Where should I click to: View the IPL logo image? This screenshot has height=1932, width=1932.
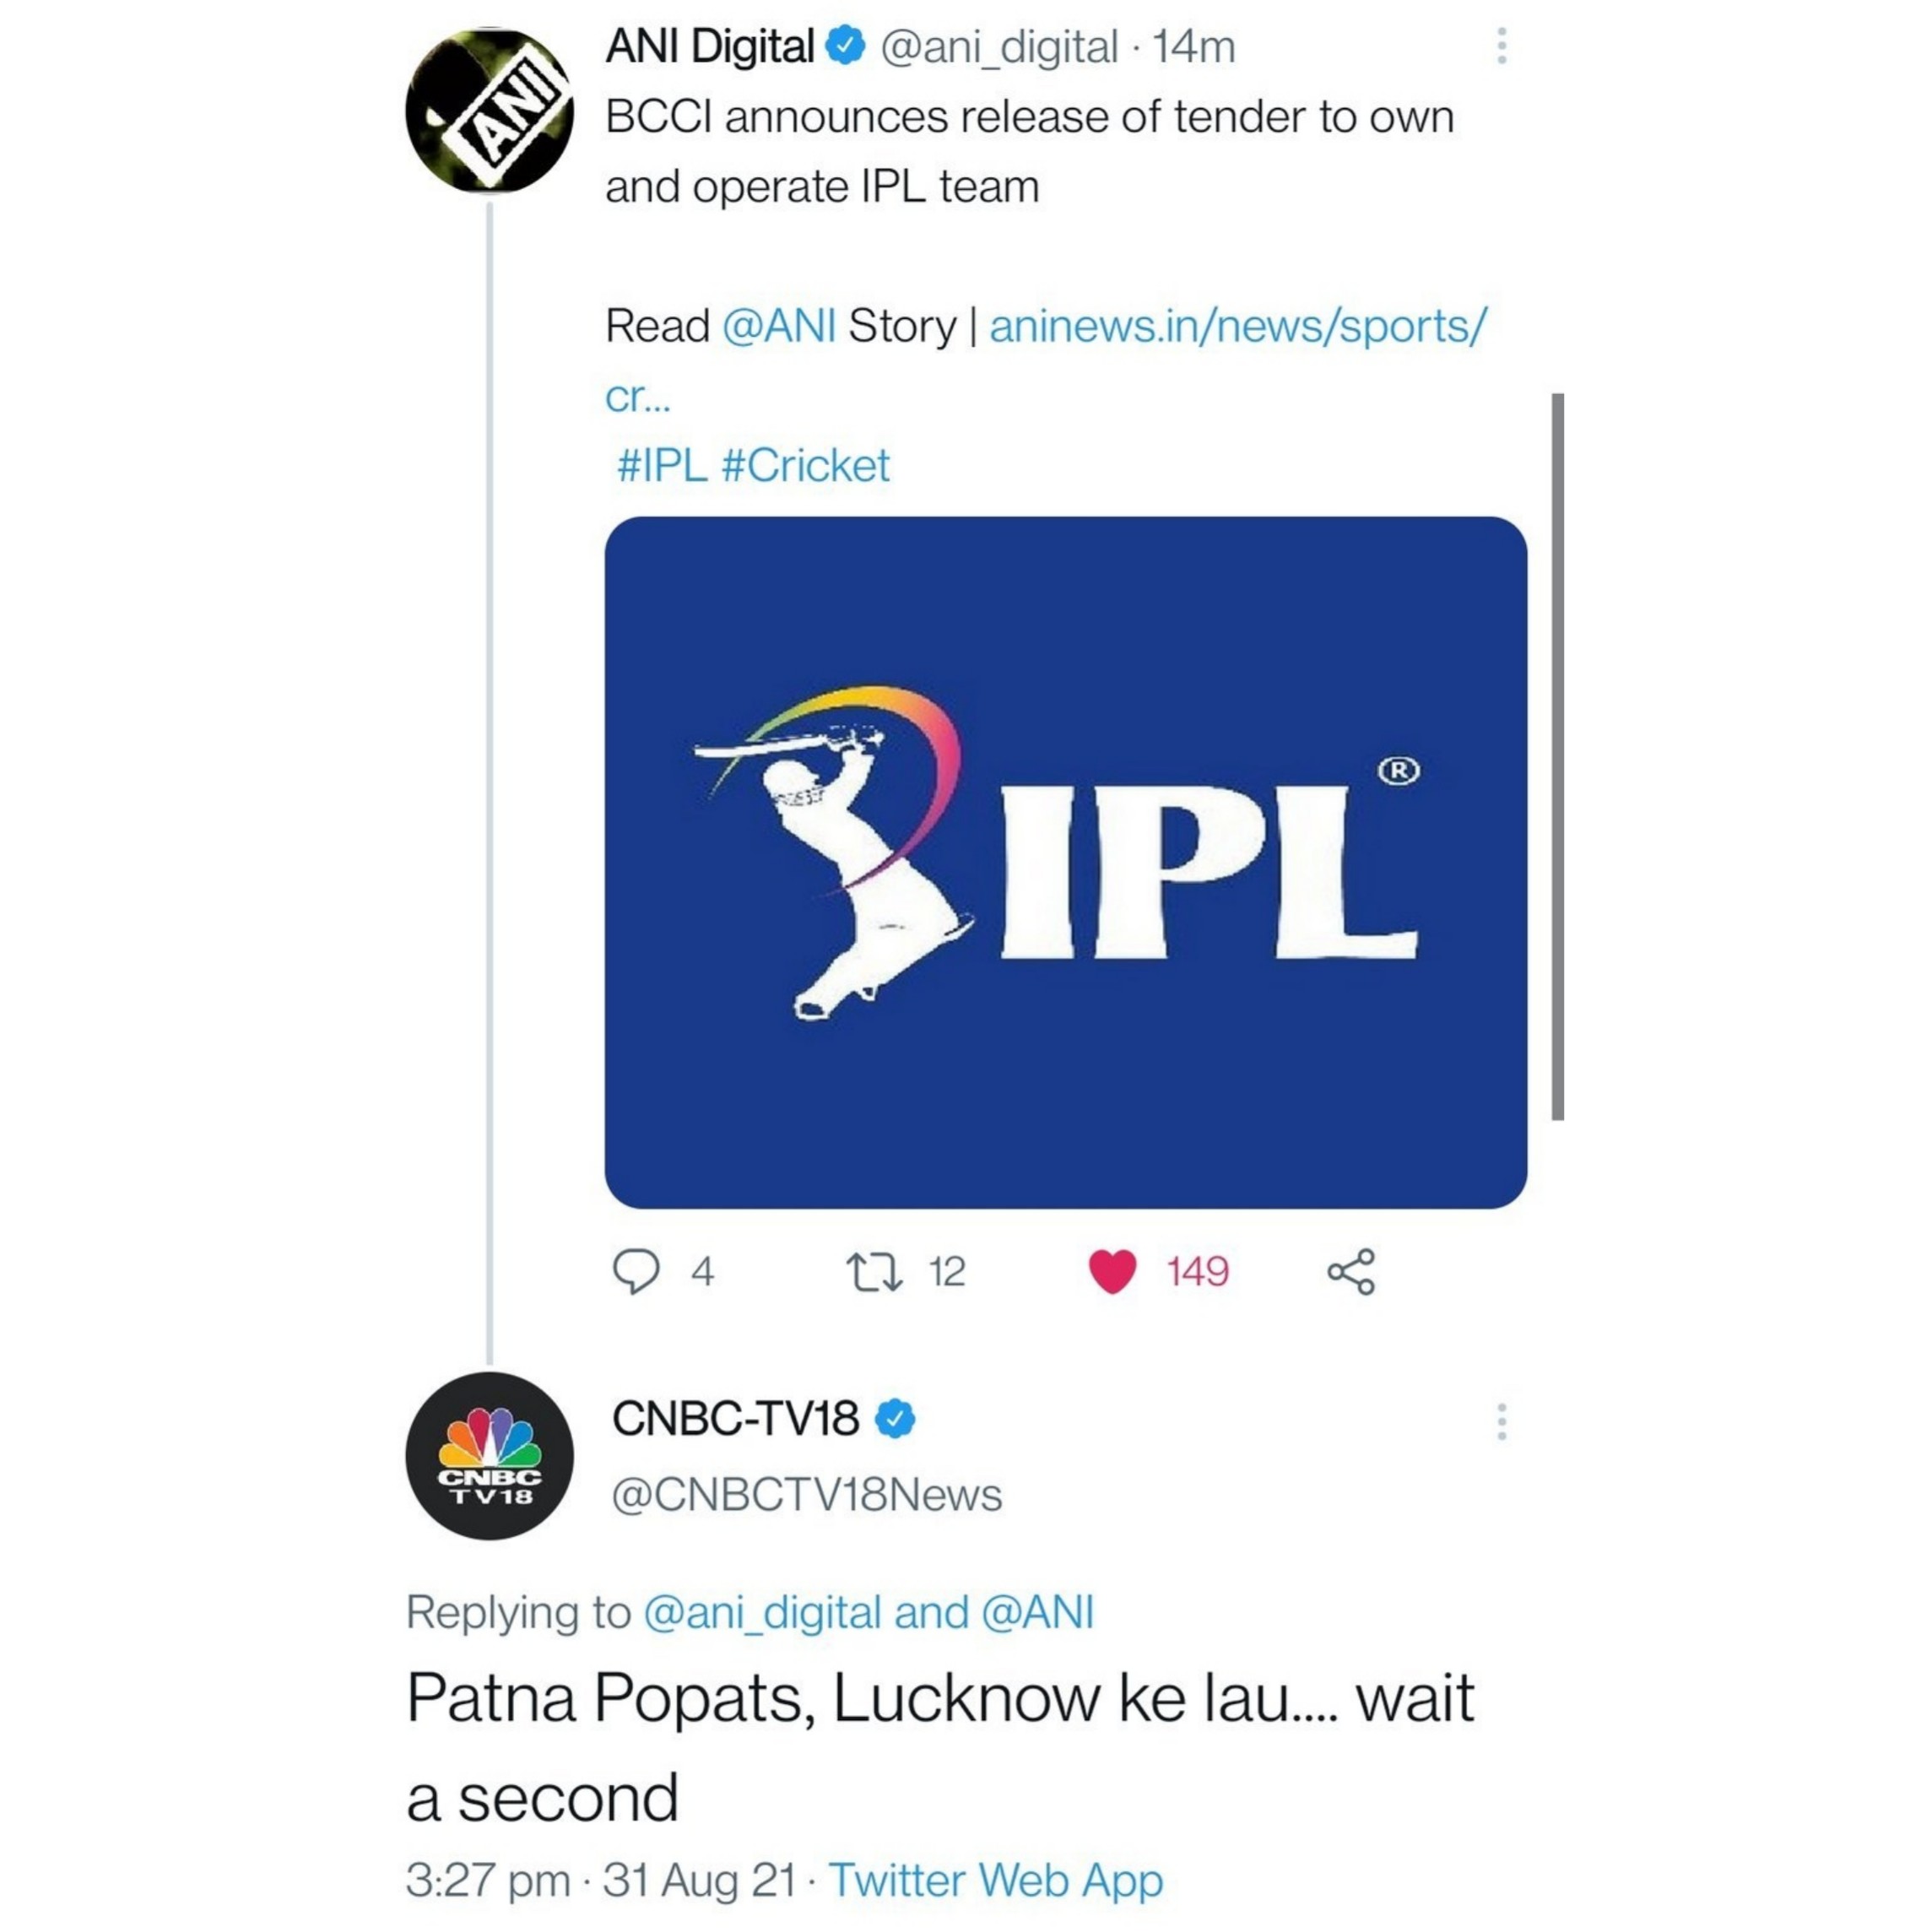(1065, 862)
